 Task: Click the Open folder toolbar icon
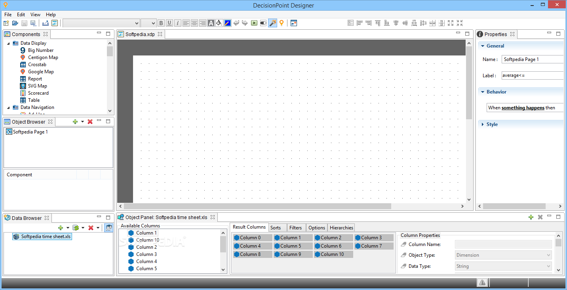pos(15,23)
